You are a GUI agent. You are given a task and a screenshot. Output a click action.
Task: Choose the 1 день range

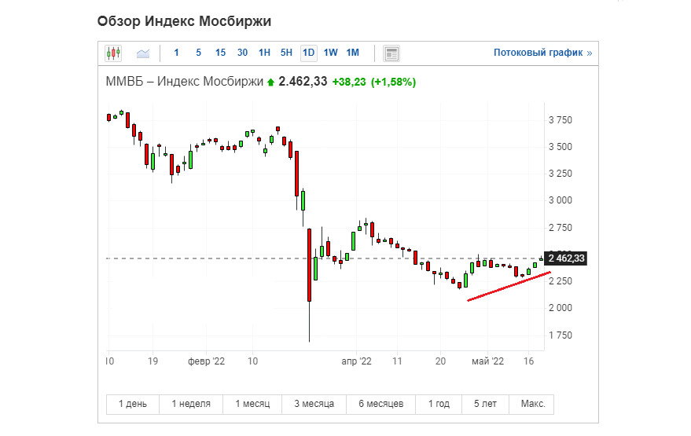[x=133, y=404]
